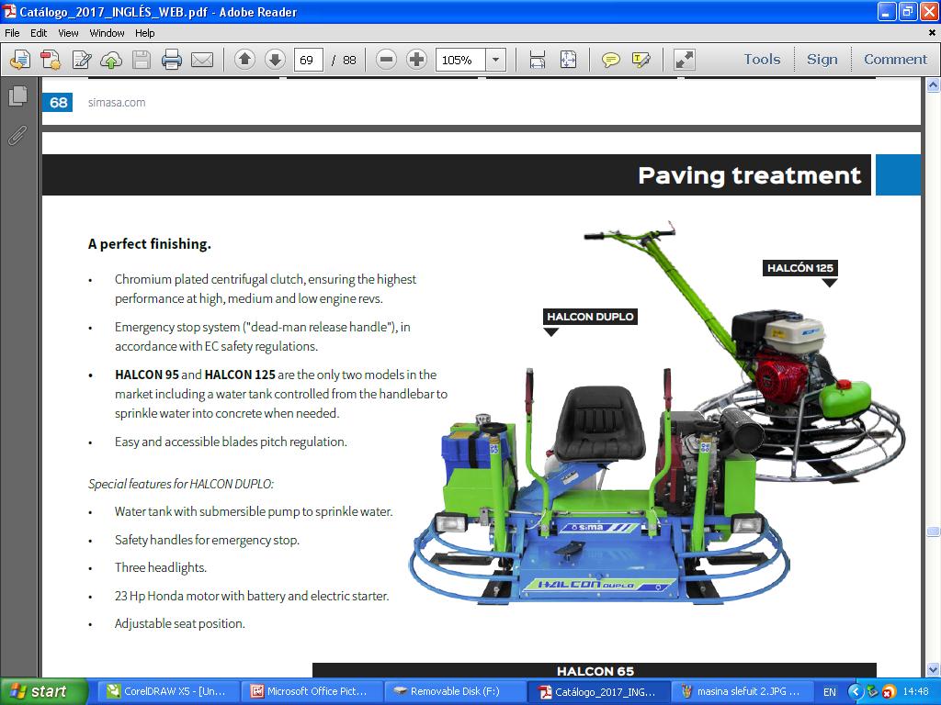Go to previous page with up arrow
Screen dimensions: 941x705
click(x=244, y=60)
